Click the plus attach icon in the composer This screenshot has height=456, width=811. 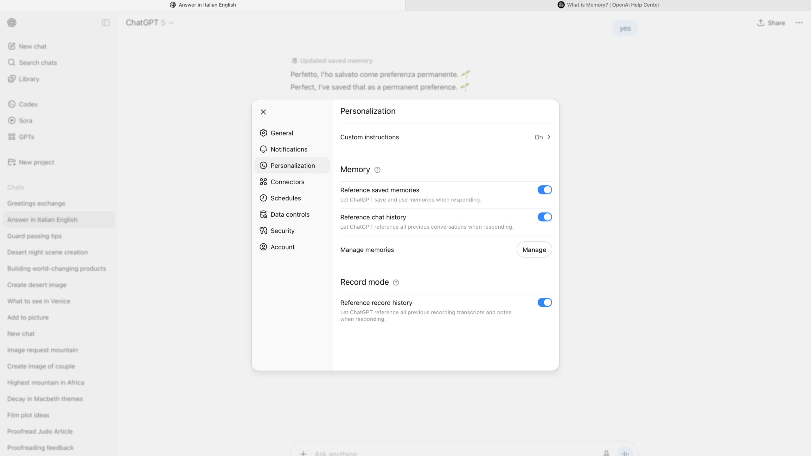click(303, 453)
